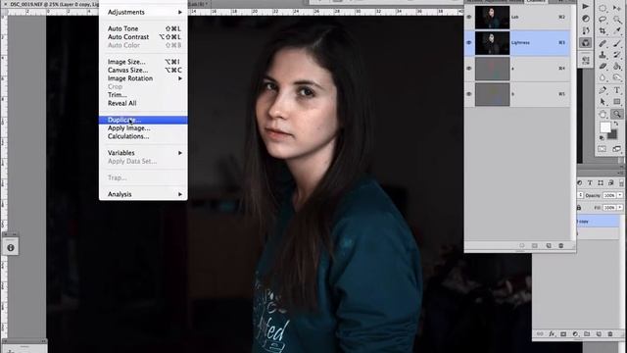Select the Eraser tool
The width and height of the screenshot is (627, 353).
pos(603,66)
